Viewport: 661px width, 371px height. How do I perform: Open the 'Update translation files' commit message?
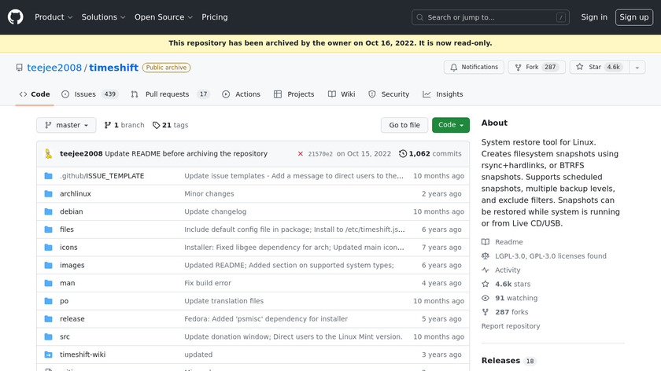pyautogui.click(x=223, y=301)
